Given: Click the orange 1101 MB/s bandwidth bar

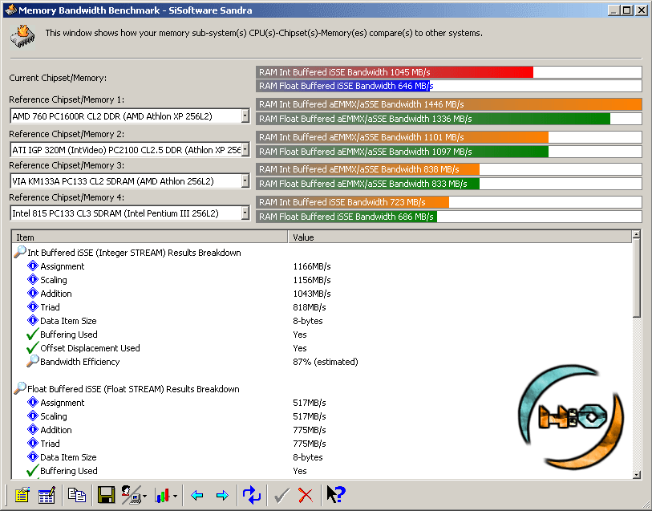Looking at the screenshot, I should point(402,137).
